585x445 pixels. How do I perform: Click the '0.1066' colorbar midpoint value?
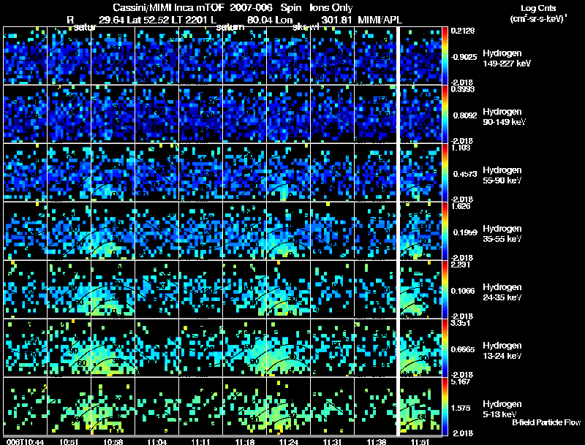tap(463, 291)
